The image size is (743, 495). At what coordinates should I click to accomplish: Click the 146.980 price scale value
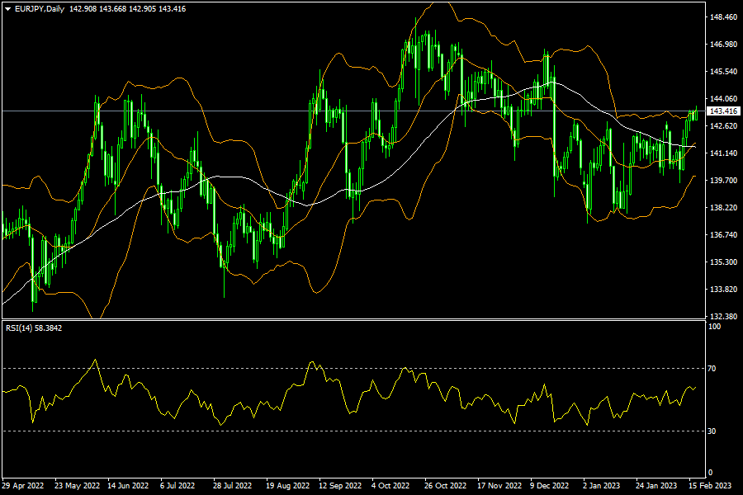pyautogui.click(x=723, y=45)
